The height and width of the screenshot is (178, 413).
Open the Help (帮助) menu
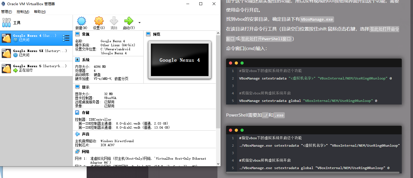click(40, 12)
